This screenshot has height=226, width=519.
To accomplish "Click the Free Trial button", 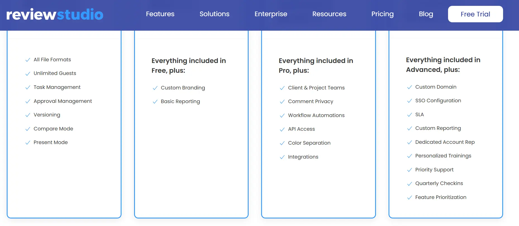I will pos(475,14).
